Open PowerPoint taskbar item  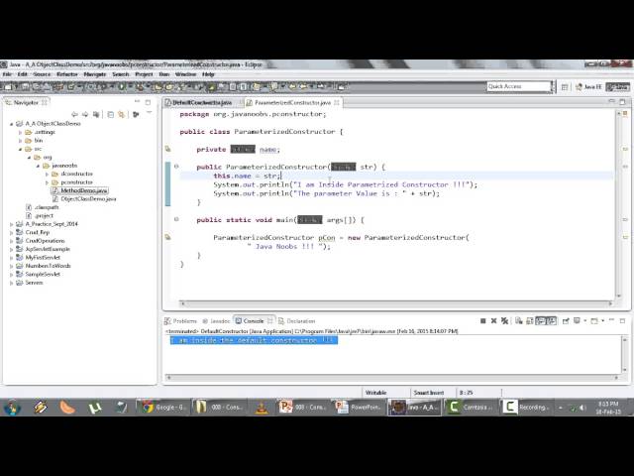tap(358, 408)
